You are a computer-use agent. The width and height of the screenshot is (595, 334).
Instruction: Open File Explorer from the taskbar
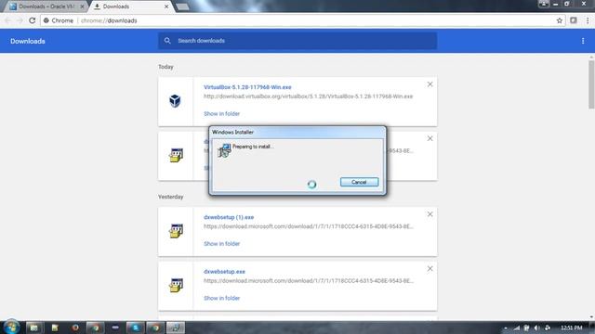click(x=34, y=328)
